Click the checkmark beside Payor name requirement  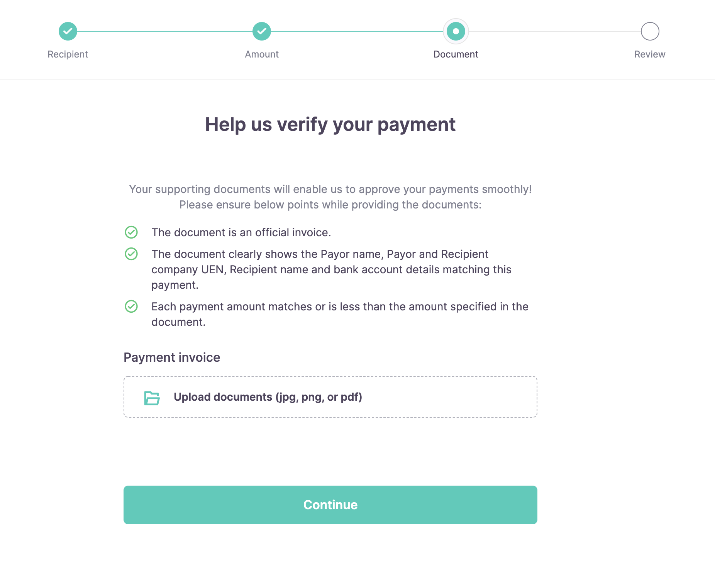[x=131, y=254]
